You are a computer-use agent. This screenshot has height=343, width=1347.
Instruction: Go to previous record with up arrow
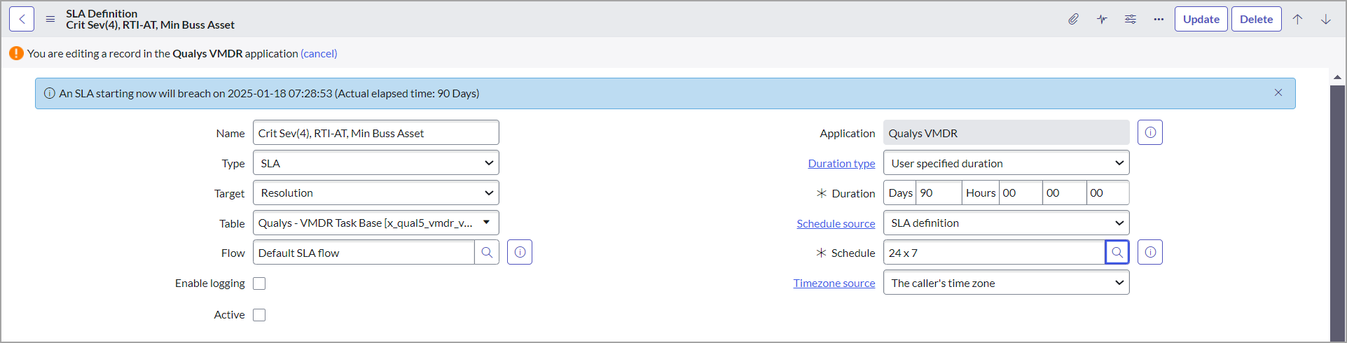coord(1297,20)
